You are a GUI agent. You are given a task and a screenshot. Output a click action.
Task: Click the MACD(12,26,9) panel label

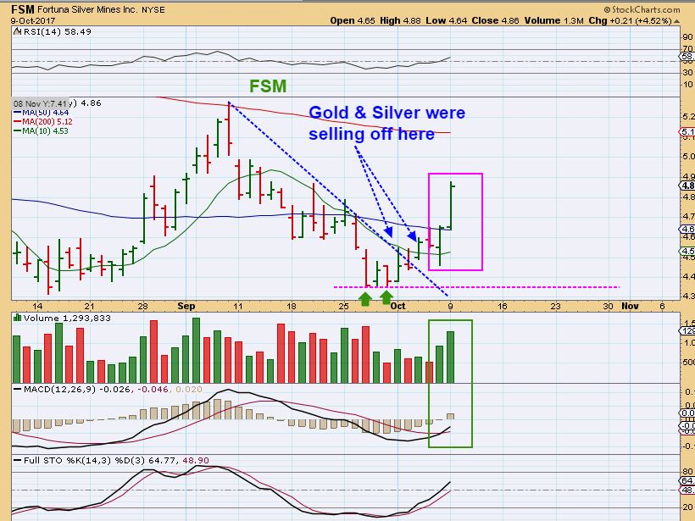[60, 389]
